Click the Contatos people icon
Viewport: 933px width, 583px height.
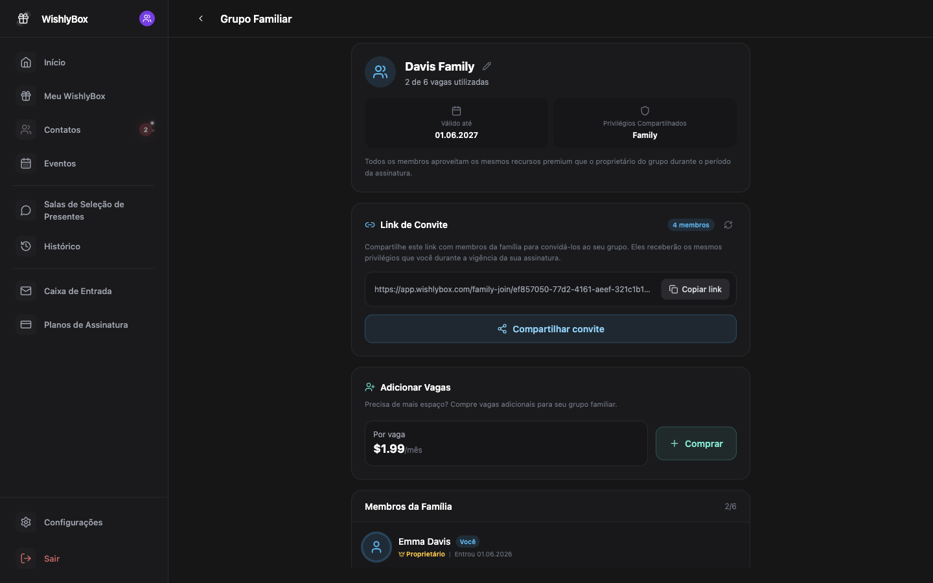pos(26,130)
